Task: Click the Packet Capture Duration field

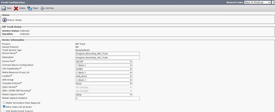Action: pos(107,98)
